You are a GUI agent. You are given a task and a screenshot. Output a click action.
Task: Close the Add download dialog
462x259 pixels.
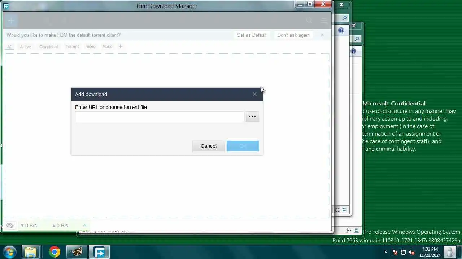click(x=254, y=94)
